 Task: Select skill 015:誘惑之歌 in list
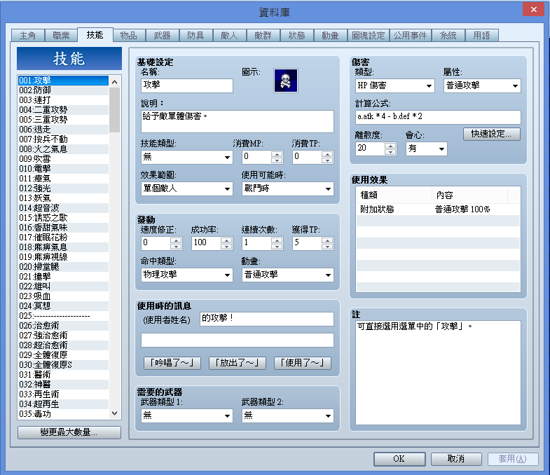click(x=63, y=218)
